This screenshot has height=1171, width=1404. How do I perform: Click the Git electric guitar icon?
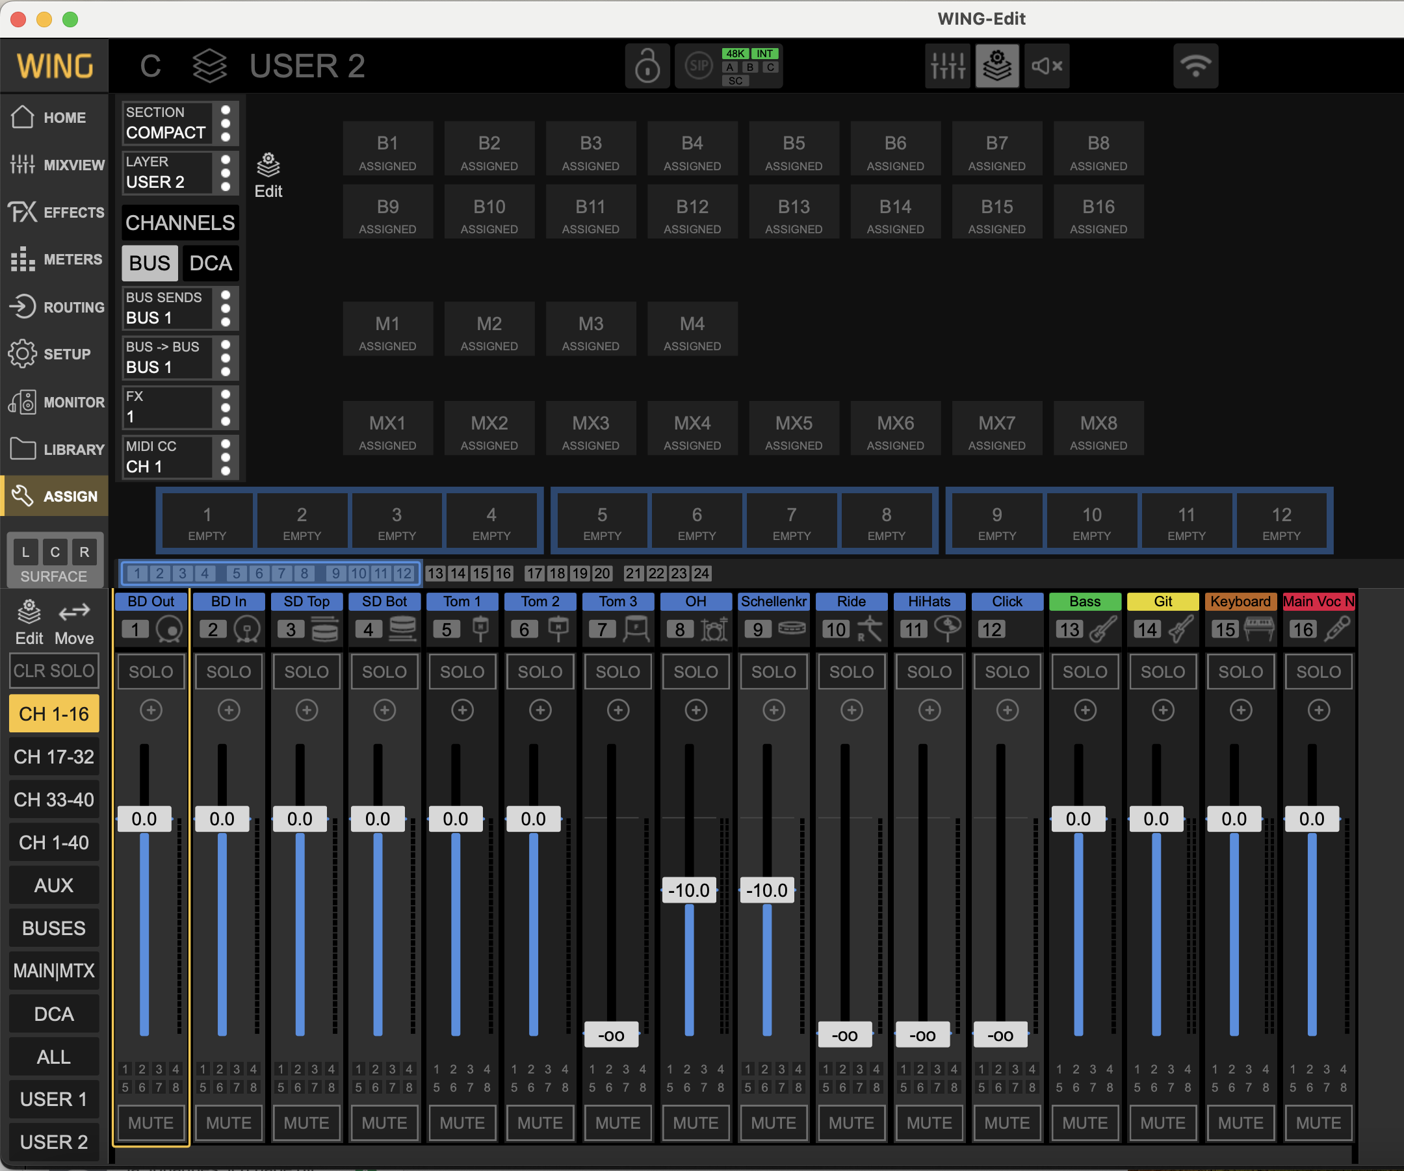[1180, 629]
